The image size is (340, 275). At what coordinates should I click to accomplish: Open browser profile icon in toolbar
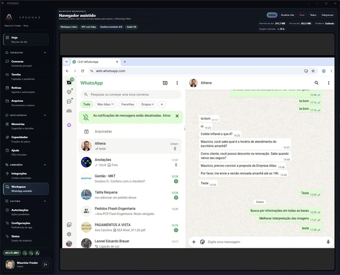[324, 71]
